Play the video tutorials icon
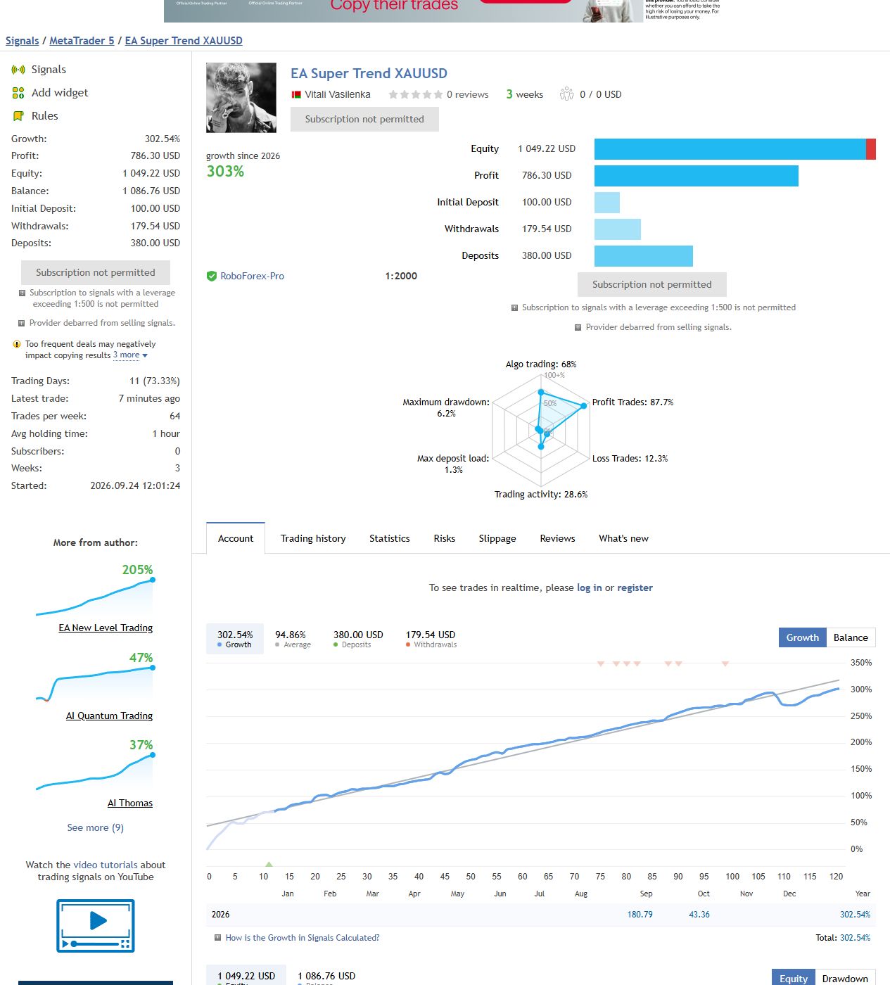Viewport: 890px width, 985px height. point(96,926)
